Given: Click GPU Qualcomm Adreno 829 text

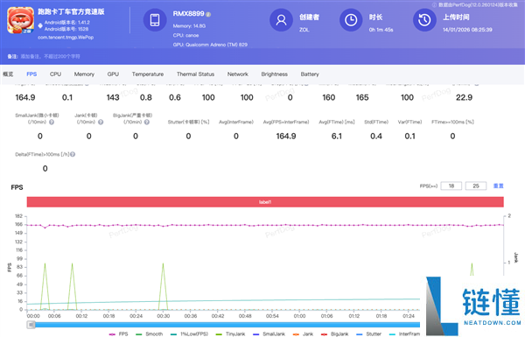Looking at the screenshot, I should [x=210, y=45].
